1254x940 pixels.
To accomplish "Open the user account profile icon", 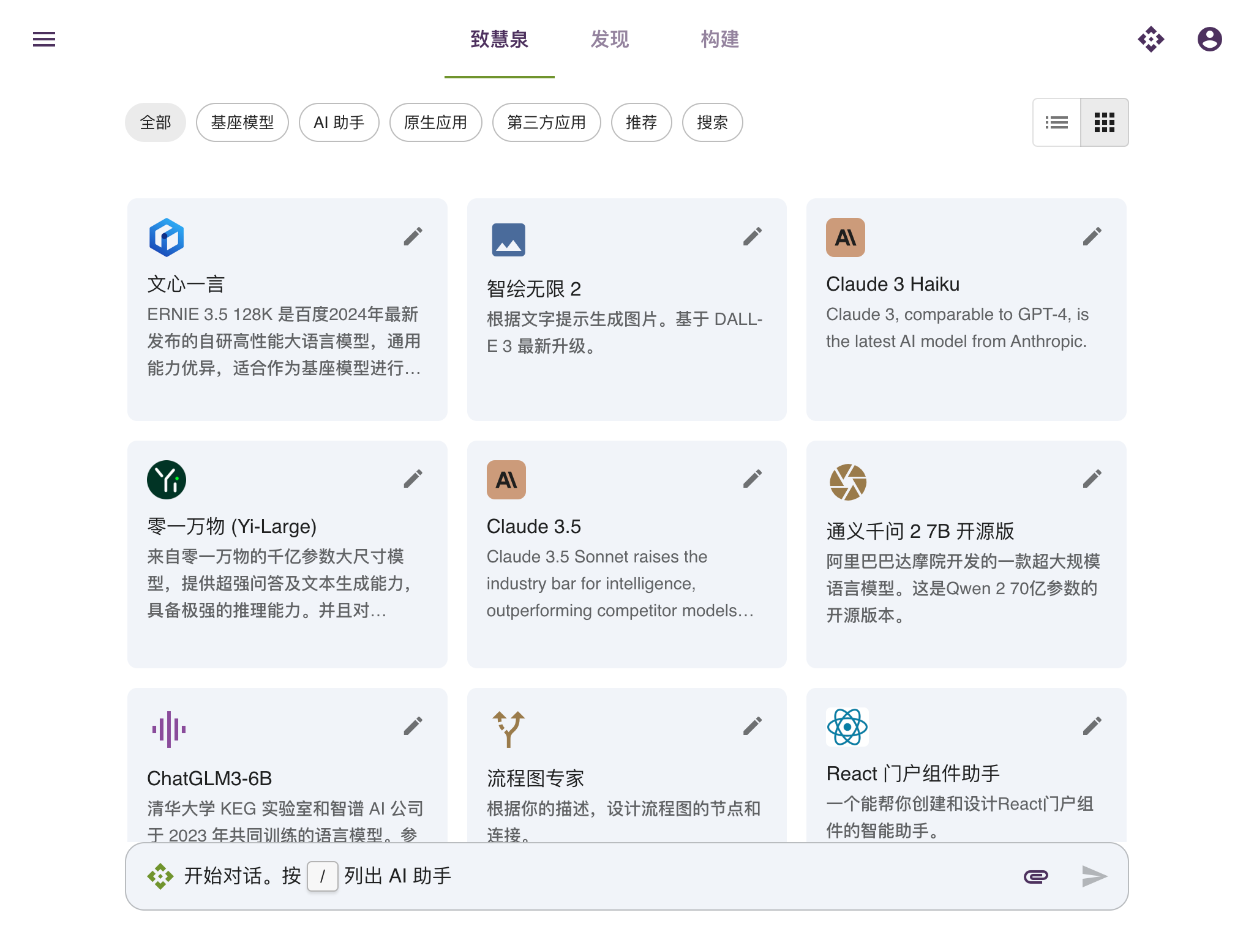I will [1210, 39].
